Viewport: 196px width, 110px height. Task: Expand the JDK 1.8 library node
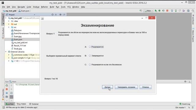[x=9, y=61]
